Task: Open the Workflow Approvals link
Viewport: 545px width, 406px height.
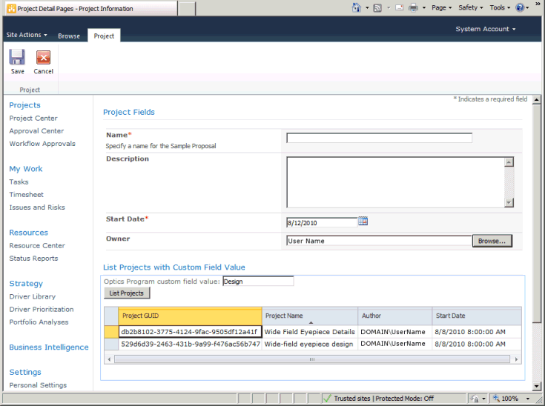Action: (42, 144)
